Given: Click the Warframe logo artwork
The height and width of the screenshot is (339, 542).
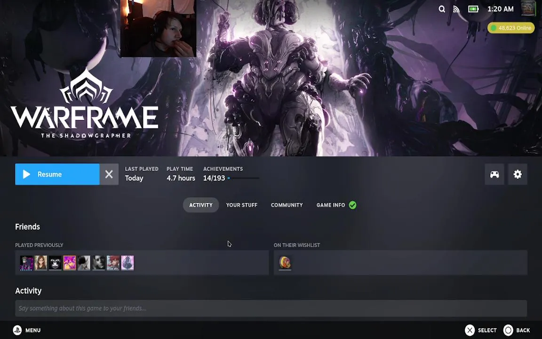Looking at the screenshot, I should pyautogui.click(x=85, y=104).
